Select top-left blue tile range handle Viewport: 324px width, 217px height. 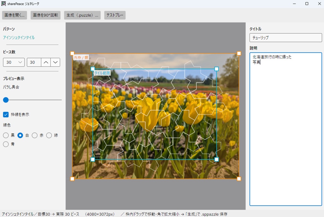coord(93,69)
